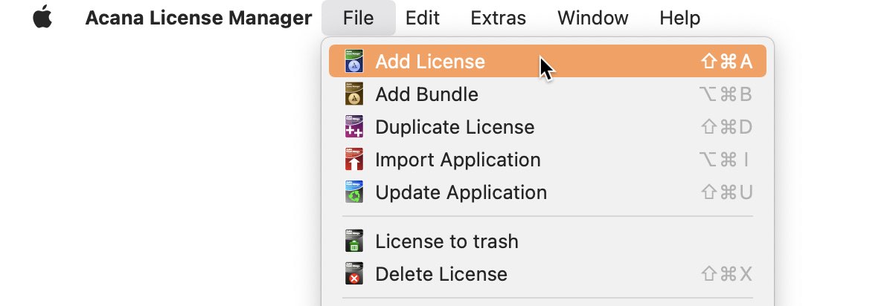Click the purple Duplicate License plus icon
The width and height of the screenshot is (893, 306).
354,127
